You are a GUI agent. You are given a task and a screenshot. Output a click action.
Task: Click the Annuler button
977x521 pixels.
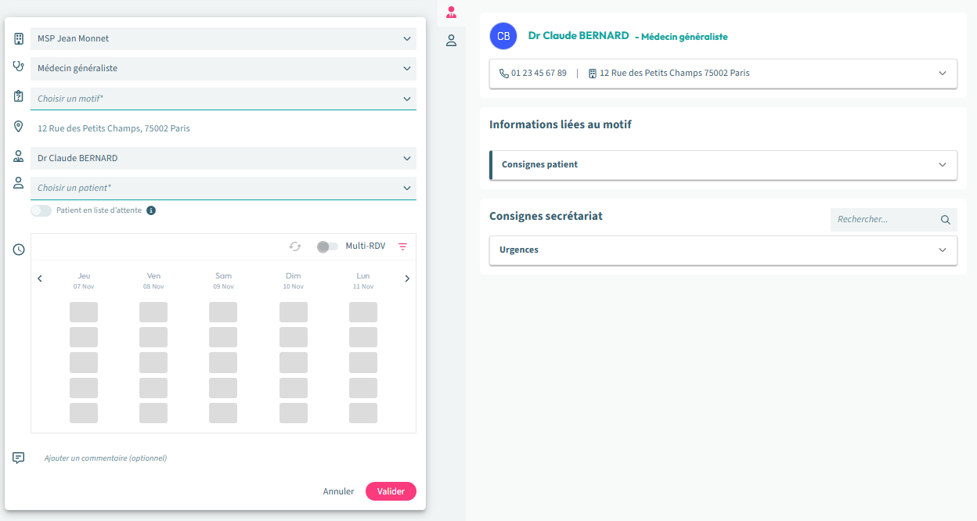(338, 491)
